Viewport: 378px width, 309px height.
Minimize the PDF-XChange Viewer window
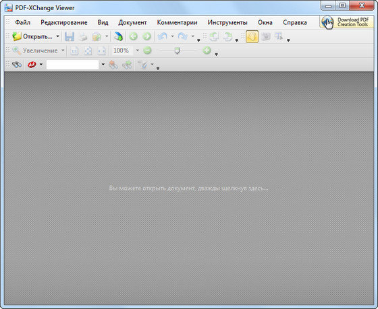click(x=328, y=6)
